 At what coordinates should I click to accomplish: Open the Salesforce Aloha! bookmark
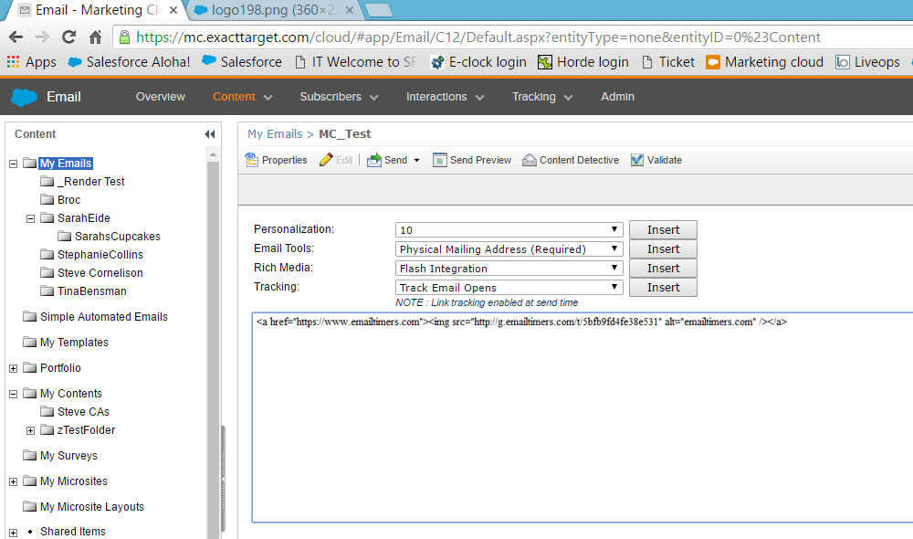tap(129, 62)
